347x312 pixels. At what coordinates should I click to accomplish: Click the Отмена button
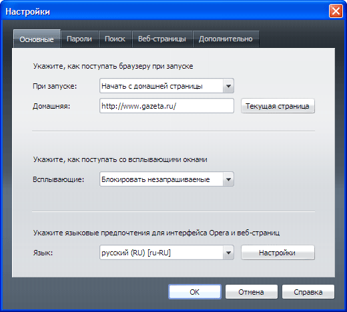(x=252, y=292)
